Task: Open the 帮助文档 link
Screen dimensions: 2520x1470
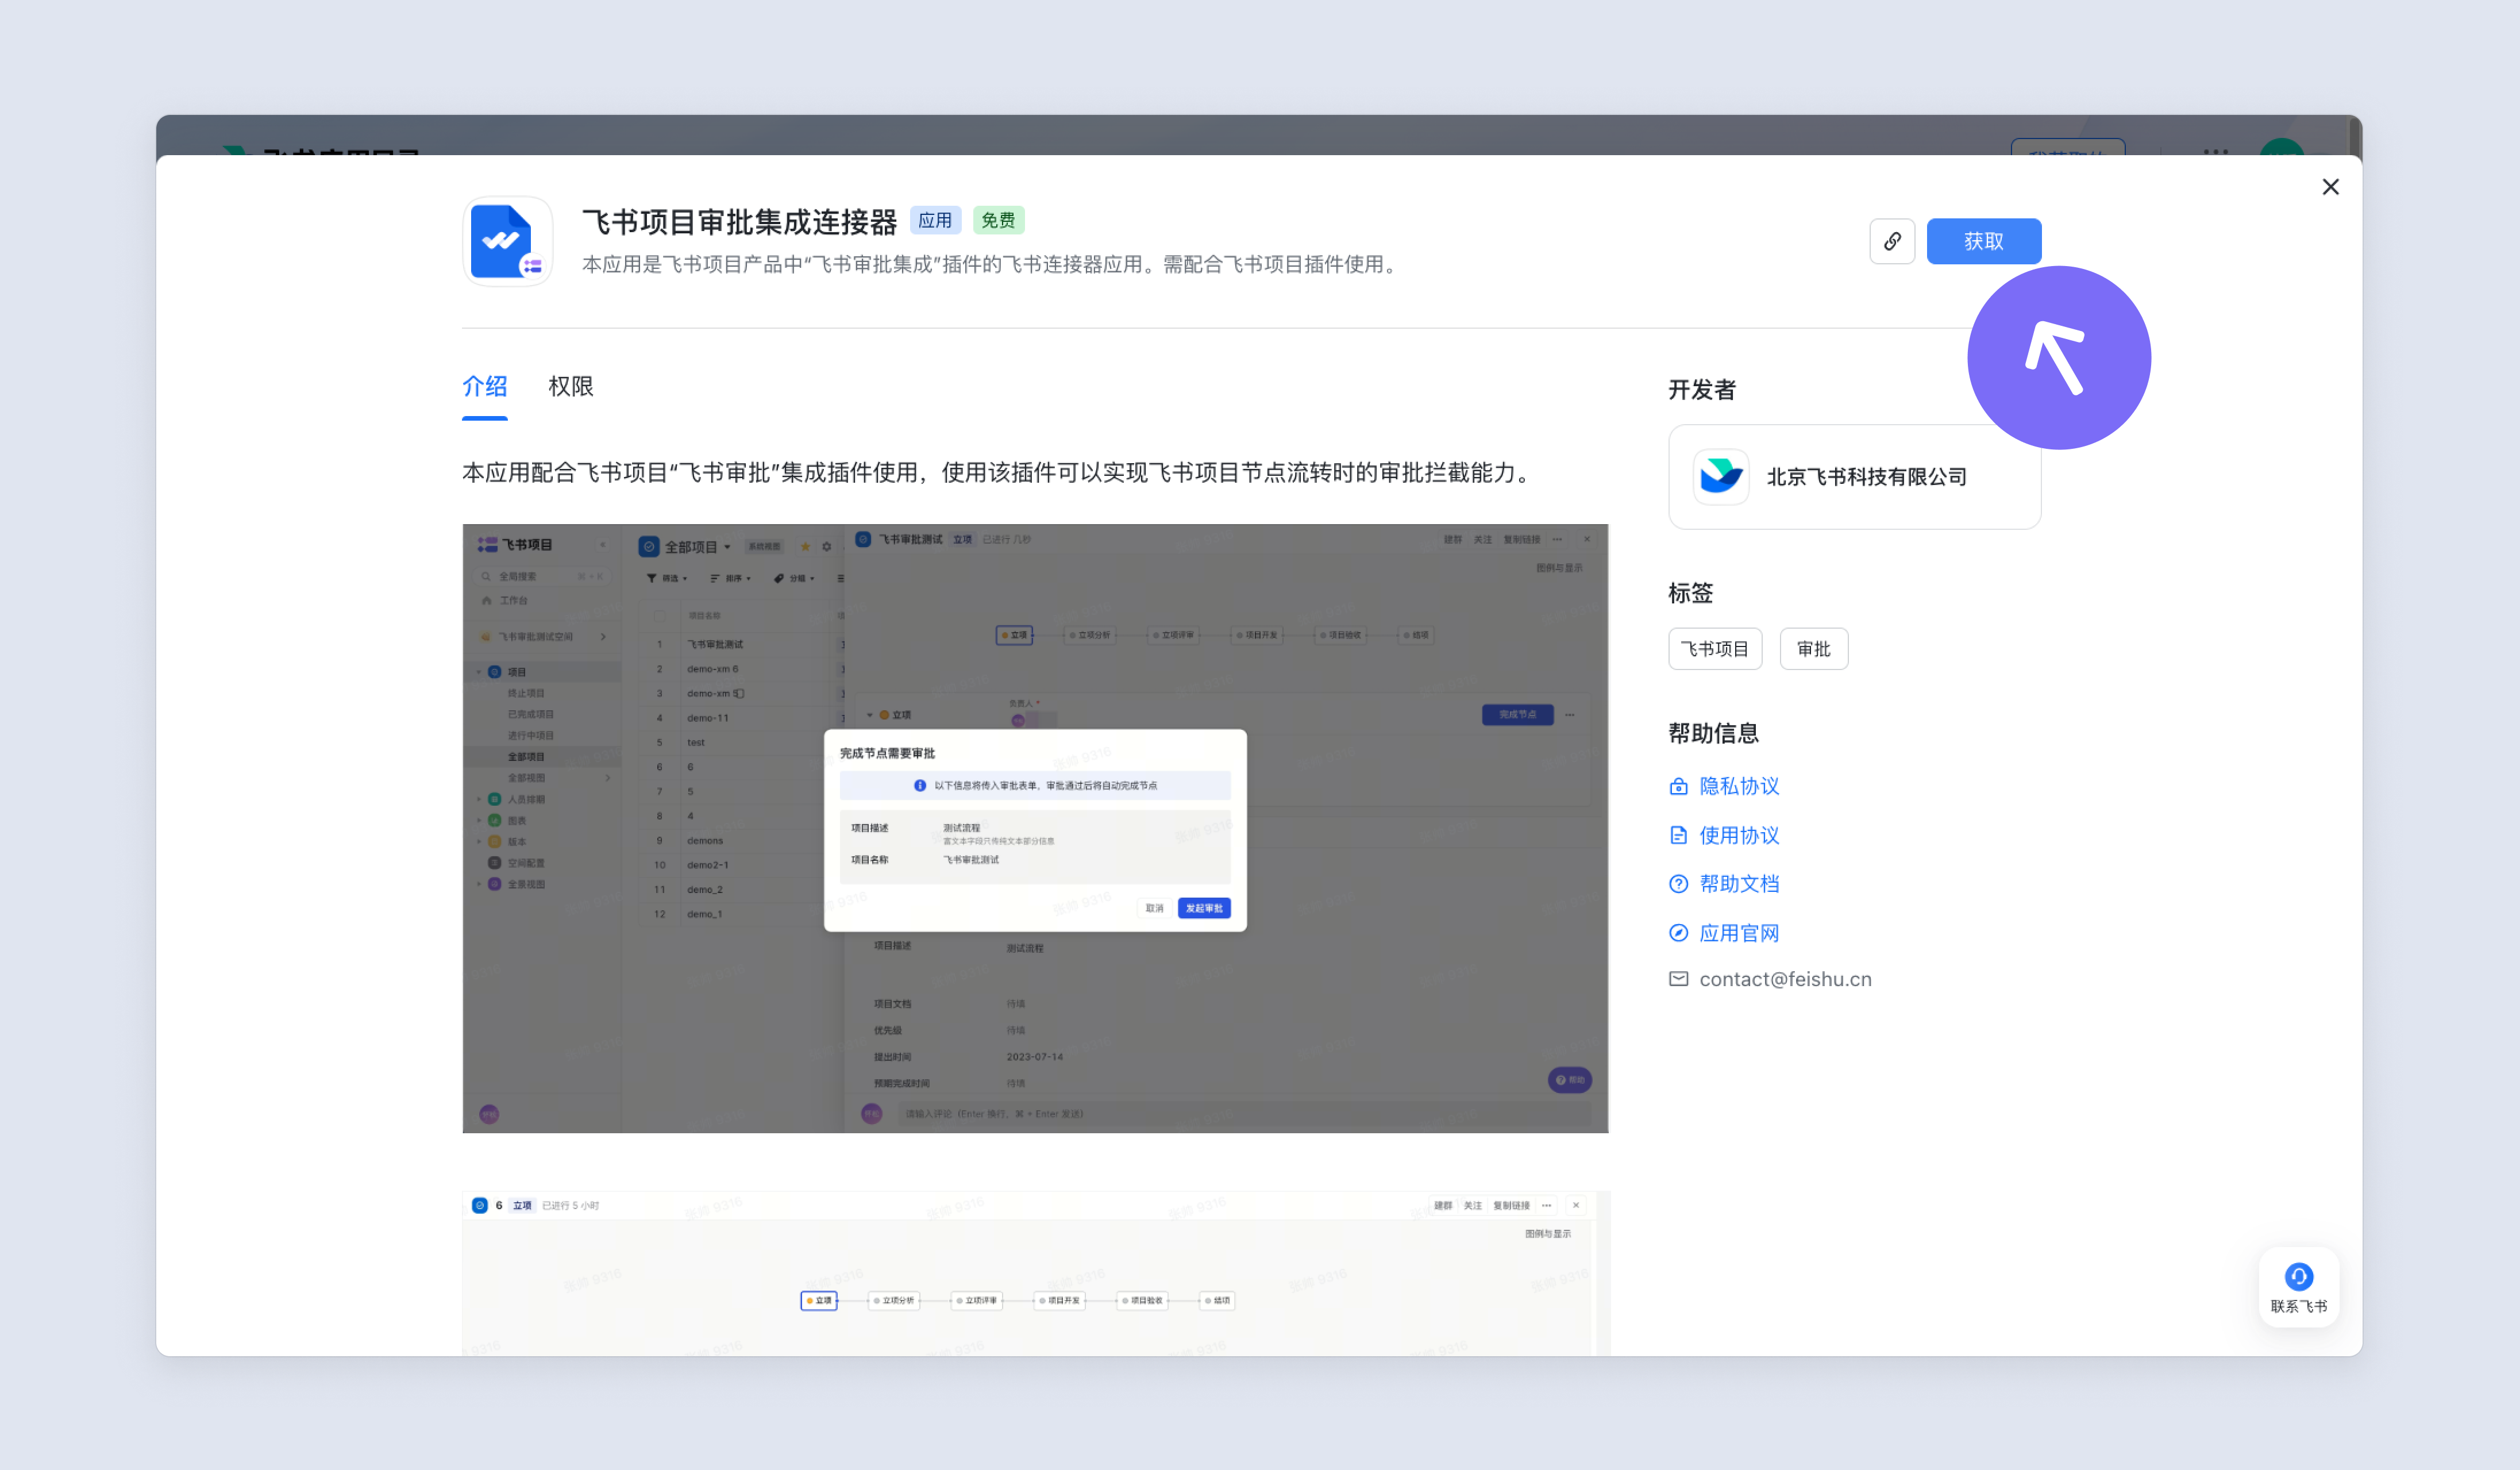Action: [1739, 884]
